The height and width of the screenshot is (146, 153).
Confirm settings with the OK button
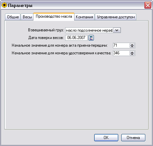point(106,138)
